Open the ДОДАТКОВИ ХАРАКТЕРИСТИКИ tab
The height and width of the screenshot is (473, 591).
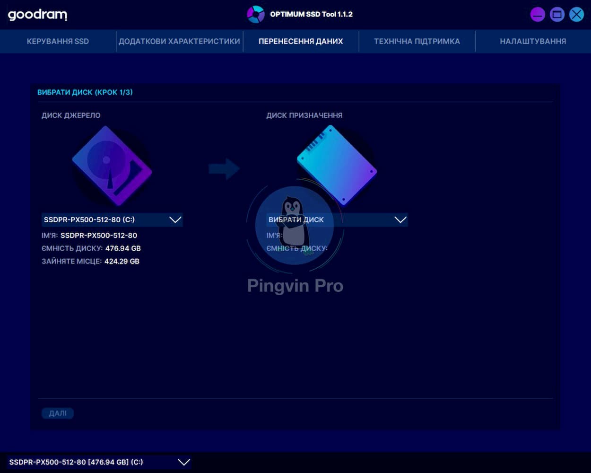click(x=179, y=41)
